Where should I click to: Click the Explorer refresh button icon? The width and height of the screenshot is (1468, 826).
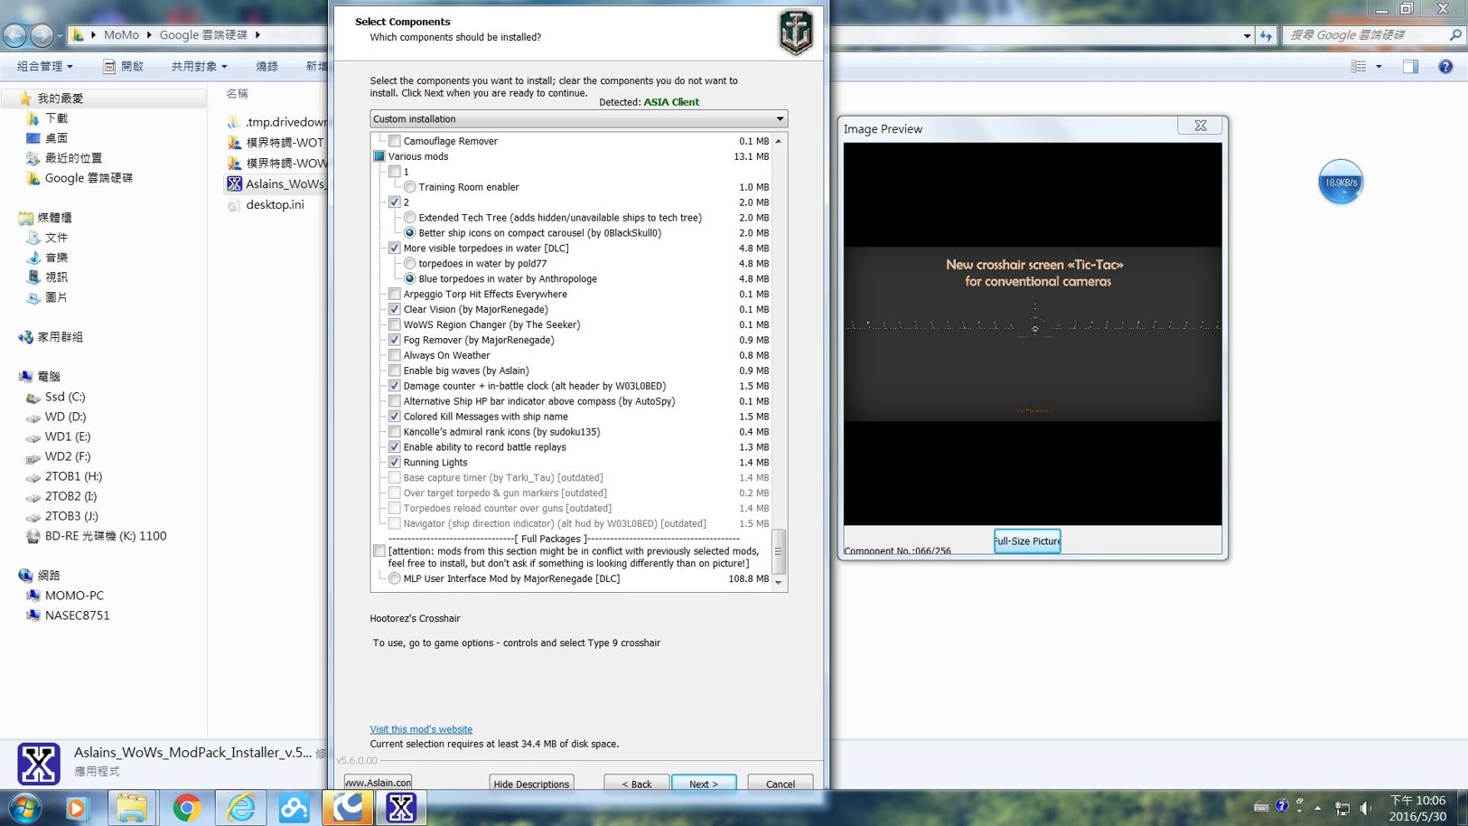[1267, 35]
